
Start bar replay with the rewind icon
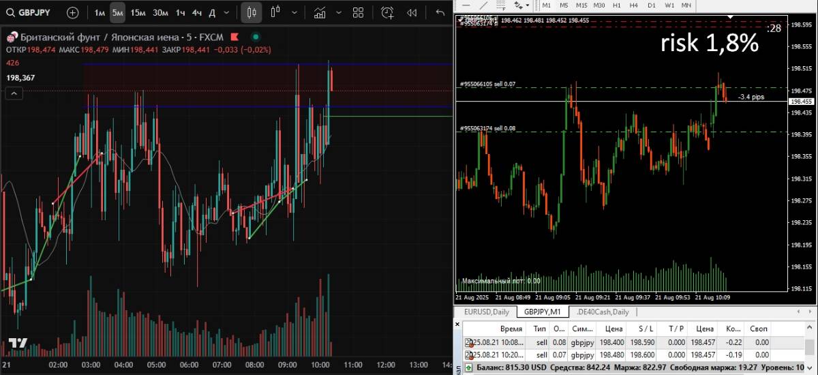(412, 12)
